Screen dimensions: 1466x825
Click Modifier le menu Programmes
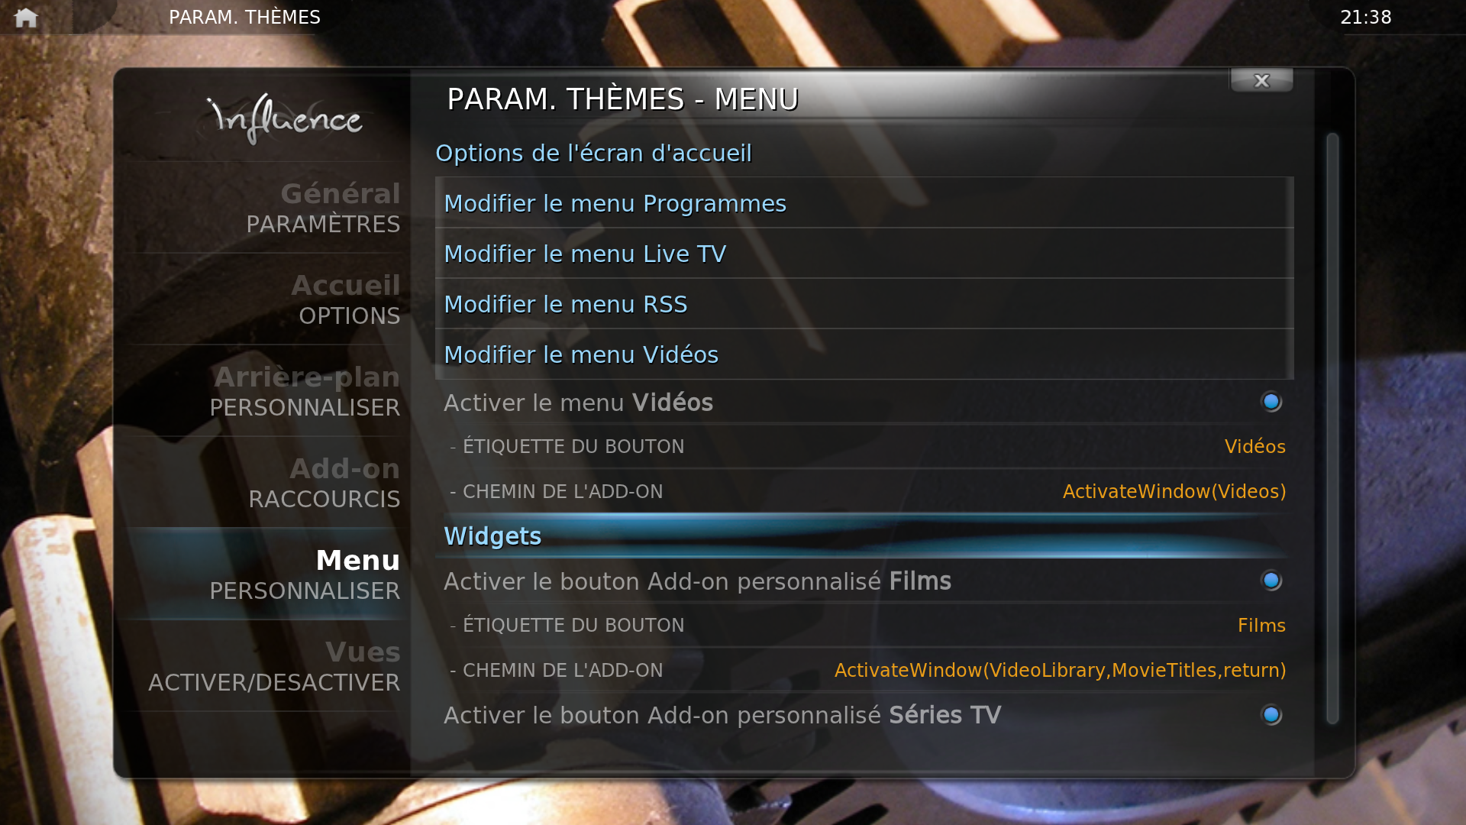tap(864, 203)
